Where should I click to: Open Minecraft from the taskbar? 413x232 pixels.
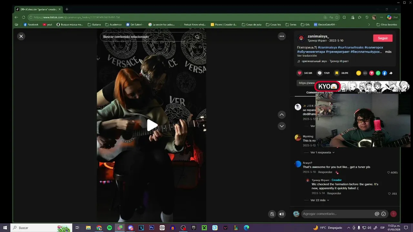pos(204,228)
